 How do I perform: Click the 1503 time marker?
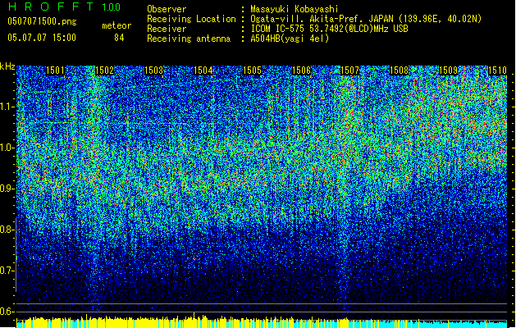pos(153,71)
